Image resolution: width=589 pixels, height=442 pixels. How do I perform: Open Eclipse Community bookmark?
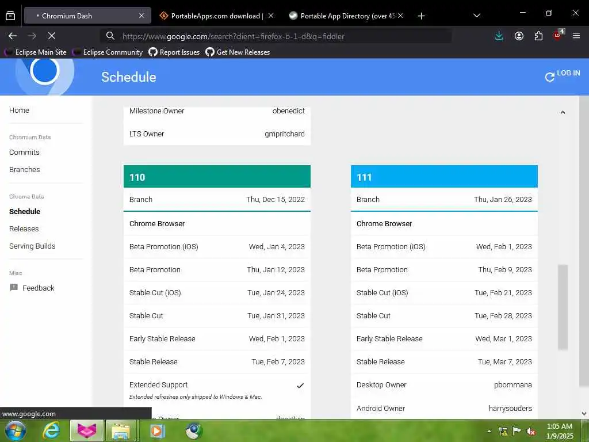click(108, 52)
